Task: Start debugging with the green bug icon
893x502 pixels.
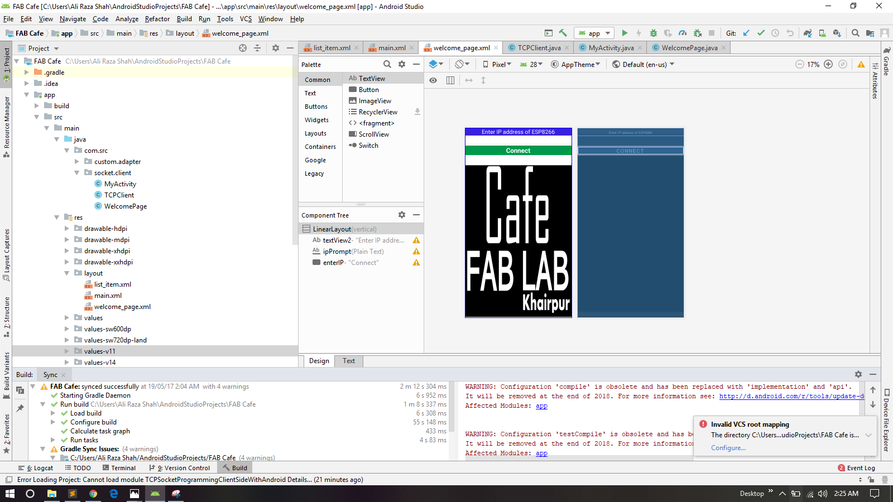Action: [654, 33]
